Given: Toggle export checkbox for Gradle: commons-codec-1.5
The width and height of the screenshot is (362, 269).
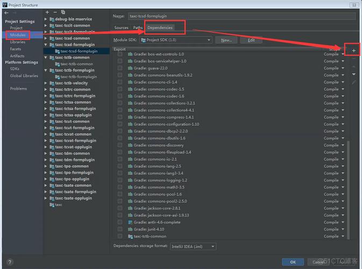Looking at the screenshot, I should point(120,89).
